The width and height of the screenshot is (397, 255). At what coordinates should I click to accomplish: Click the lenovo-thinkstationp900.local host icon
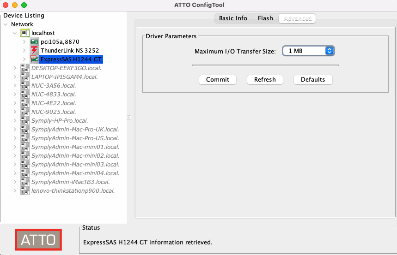[25, 190]
